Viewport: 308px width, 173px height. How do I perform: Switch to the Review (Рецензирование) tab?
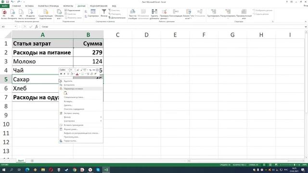pyautogui.click(x=99, y=6)
